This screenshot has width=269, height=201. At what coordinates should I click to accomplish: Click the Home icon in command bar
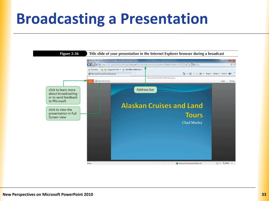click(184, 74)
